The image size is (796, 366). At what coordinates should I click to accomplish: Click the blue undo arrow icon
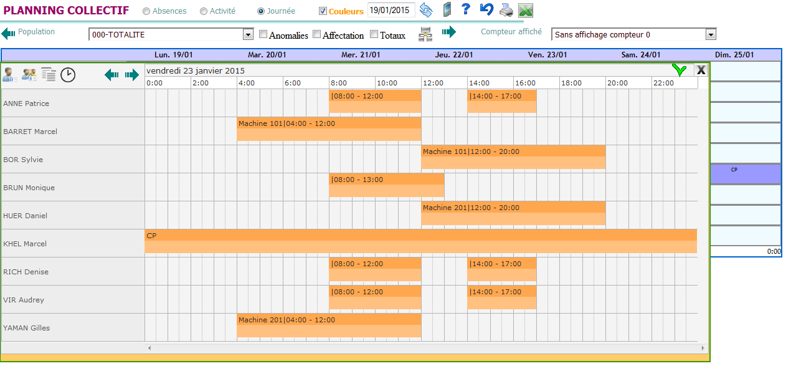tap(486, 10)
